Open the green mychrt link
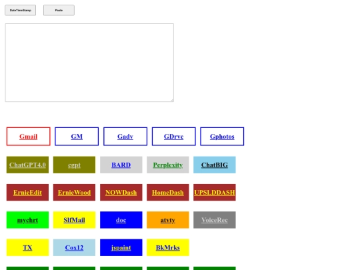This screenshot has height=270, width=360. (27, 220)
